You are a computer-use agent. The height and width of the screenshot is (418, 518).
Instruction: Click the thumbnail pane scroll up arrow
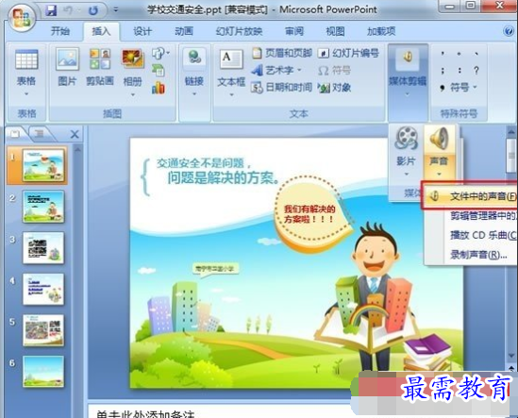coord(78,150)
